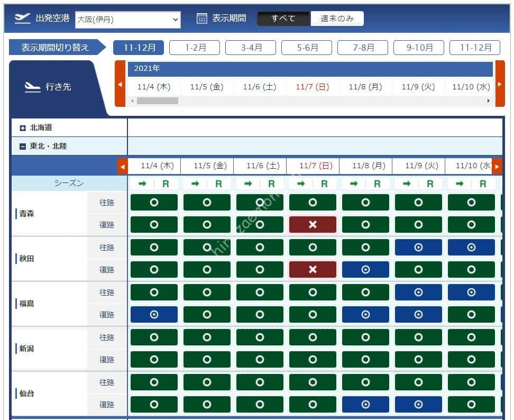This screenshot has width=514, height=420.
Task: Select 仙台 復路 availability on 11/4
Action: click(x=154, y=404)
